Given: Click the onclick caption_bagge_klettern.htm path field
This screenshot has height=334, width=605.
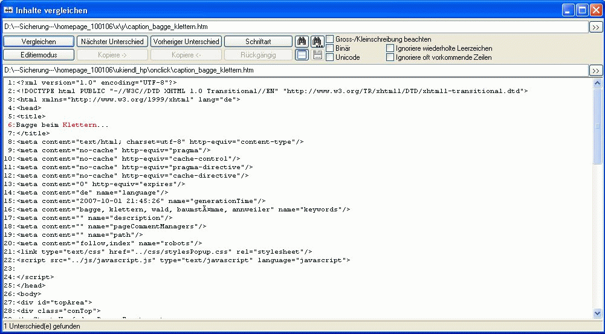Looking at the screenshot, I should coord(295,71).
